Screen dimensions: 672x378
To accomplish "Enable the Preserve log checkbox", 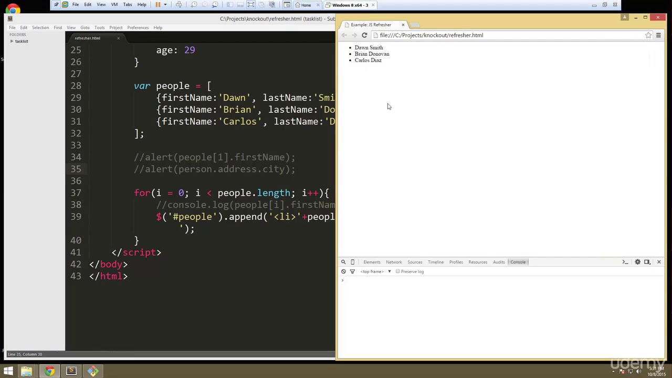I will tap(398, 271).
